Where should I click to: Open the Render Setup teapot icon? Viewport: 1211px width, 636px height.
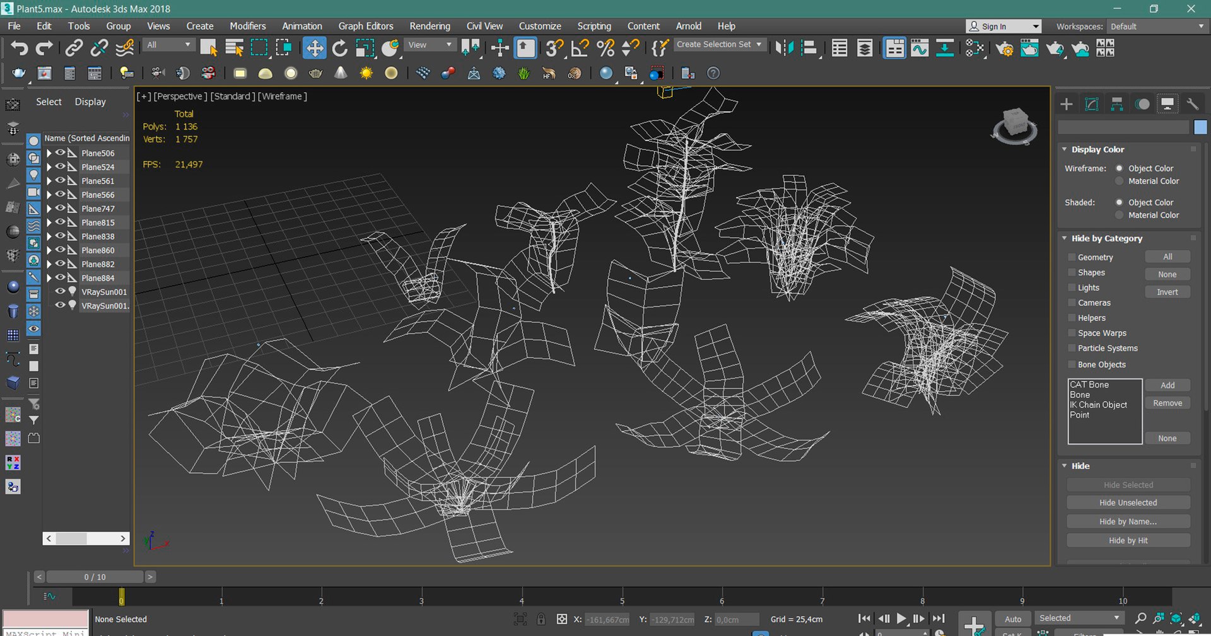(1004, 48)
